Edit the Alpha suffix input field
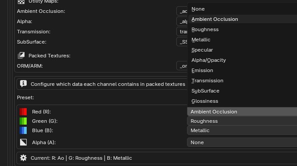Image resolution: width=297 pixels, height=166 pixels. point(182,21)
